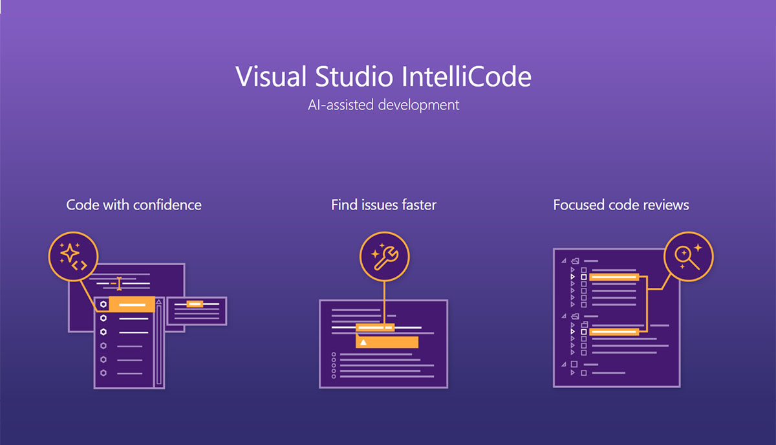Open the code completion list illustration
Image resolution: width=776 pixels, height=445 pixels.
pos(129,342)
